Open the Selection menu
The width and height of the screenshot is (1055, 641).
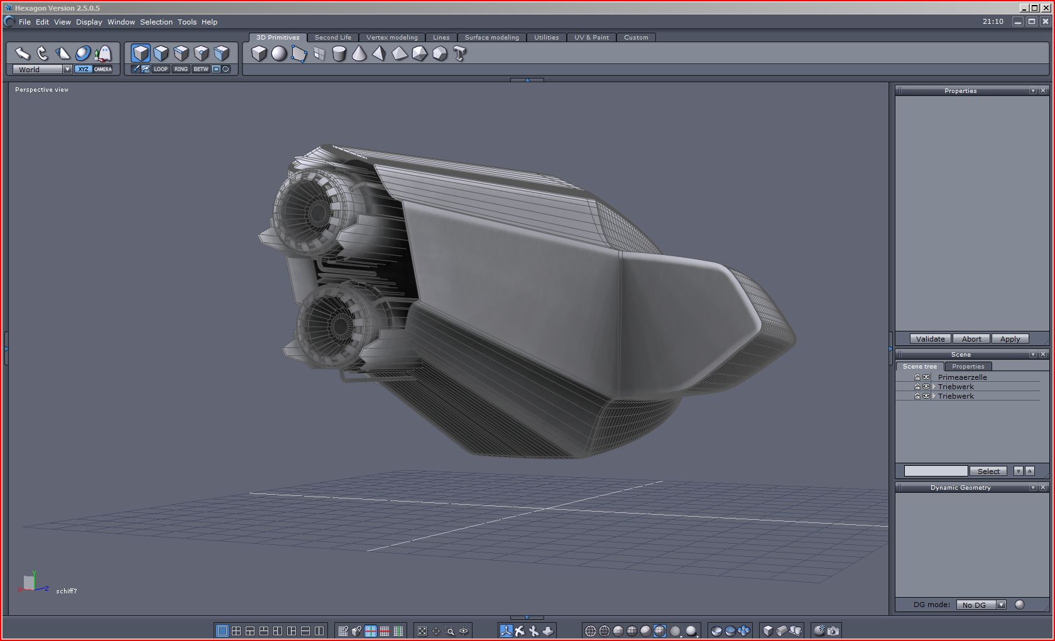tap(156, 22)
